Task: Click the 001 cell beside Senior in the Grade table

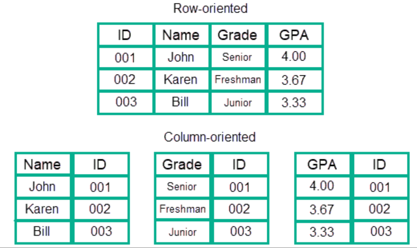Action: (240, 187)
